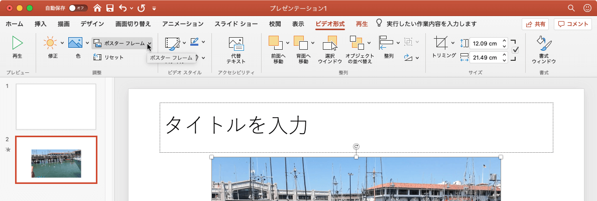The width and height of the screenshot is (597, 201).
Task: Click the lightbulb tell-me icon
Action: click(379, 23)
